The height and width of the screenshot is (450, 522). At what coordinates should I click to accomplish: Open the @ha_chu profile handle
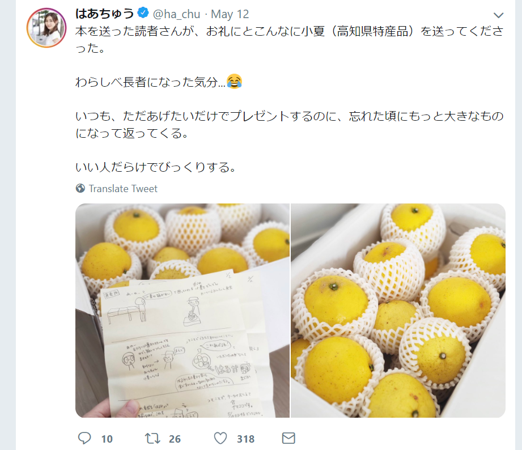176,14
